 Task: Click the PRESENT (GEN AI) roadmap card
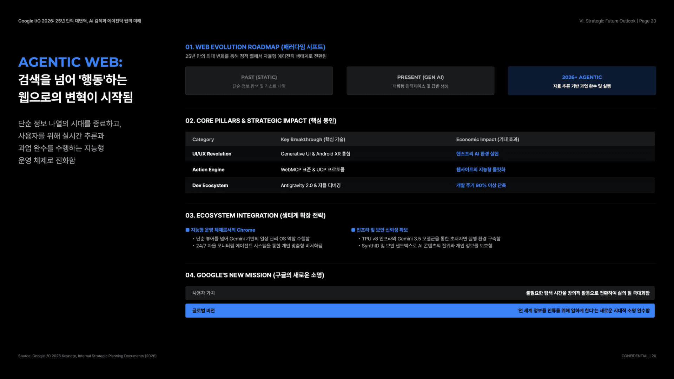[x=420, y=81]
